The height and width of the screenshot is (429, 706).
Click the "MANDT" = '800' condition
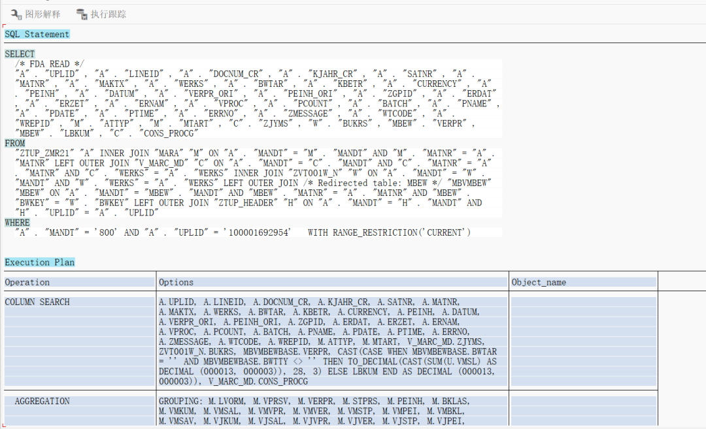pyautogui.click(x=80, y=232)
